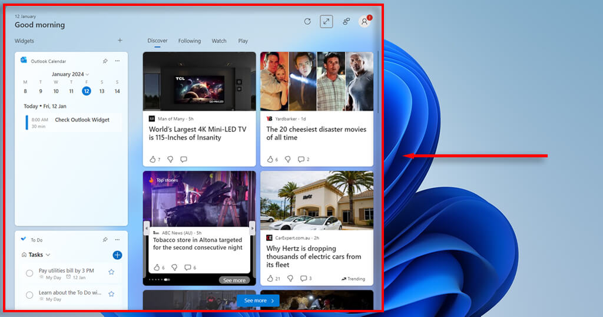Like the TCL Mini-LED TV article
This screenshot has width=603, height=317.
coord(153,159)
